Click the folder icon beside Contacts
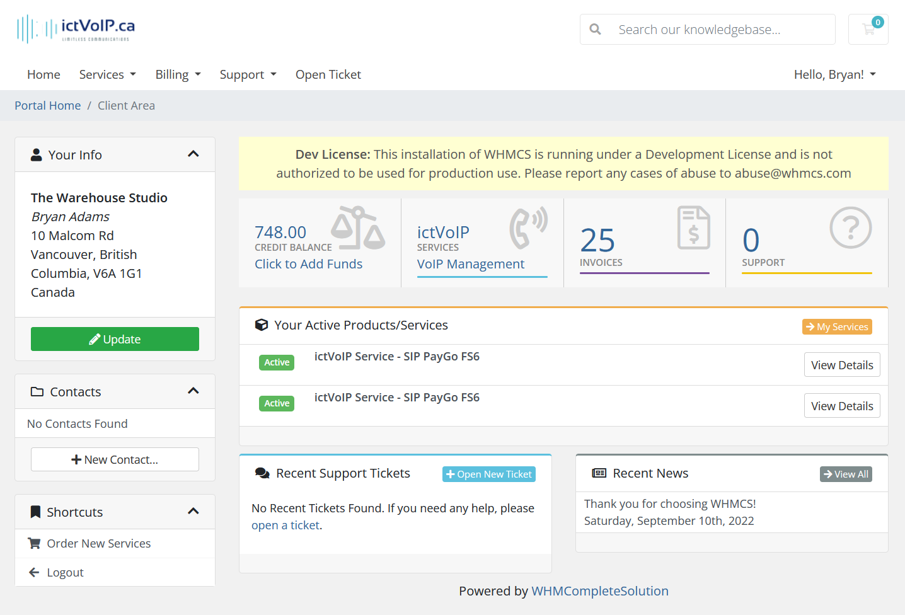The image size is (905, 615). coord(37,391)
